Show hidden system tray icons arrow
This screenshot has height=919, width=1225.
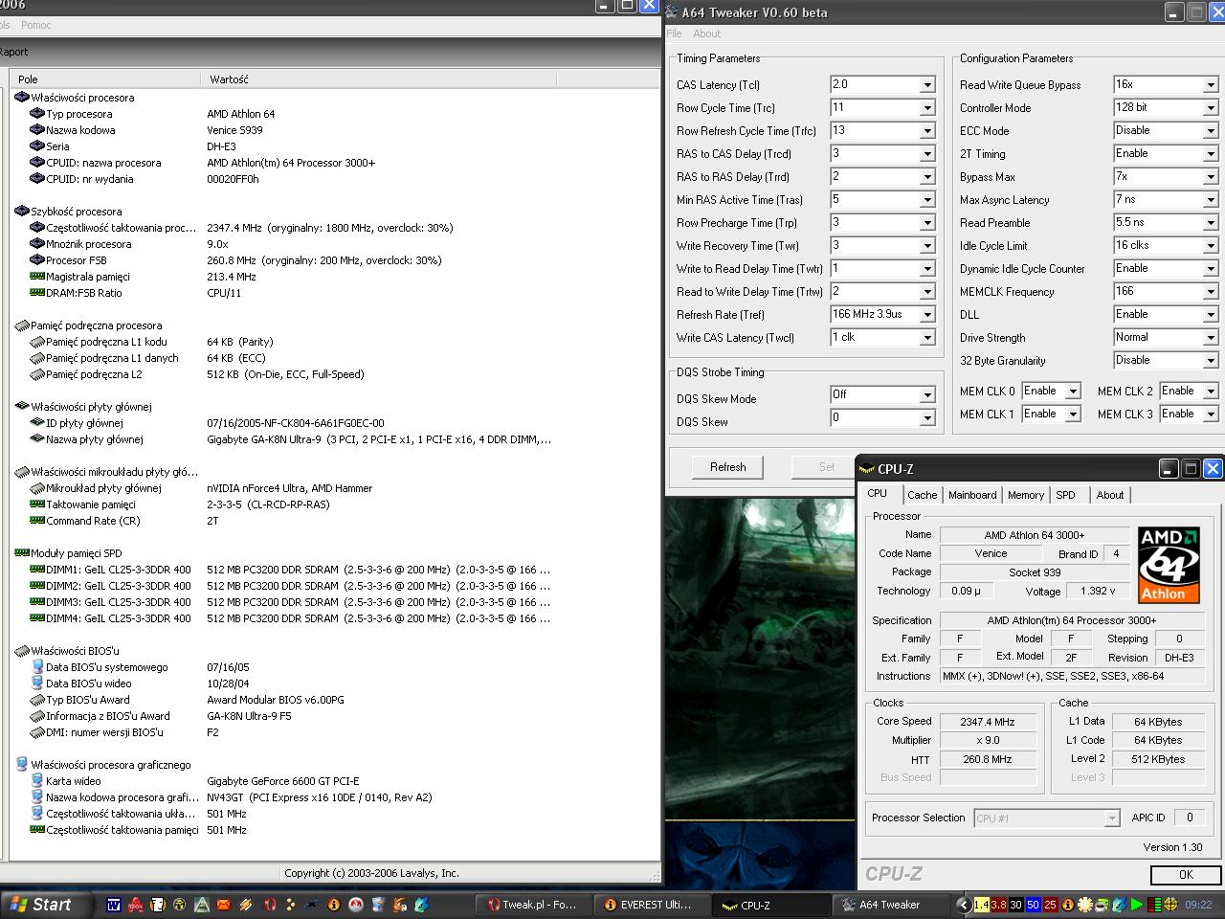tap(963, 904)
